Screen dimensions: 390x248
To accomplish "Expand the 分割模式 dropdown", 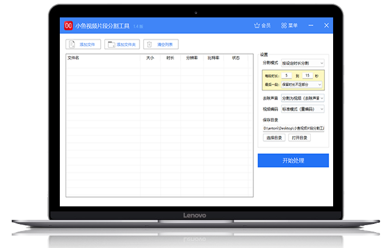I will (303, 63).
